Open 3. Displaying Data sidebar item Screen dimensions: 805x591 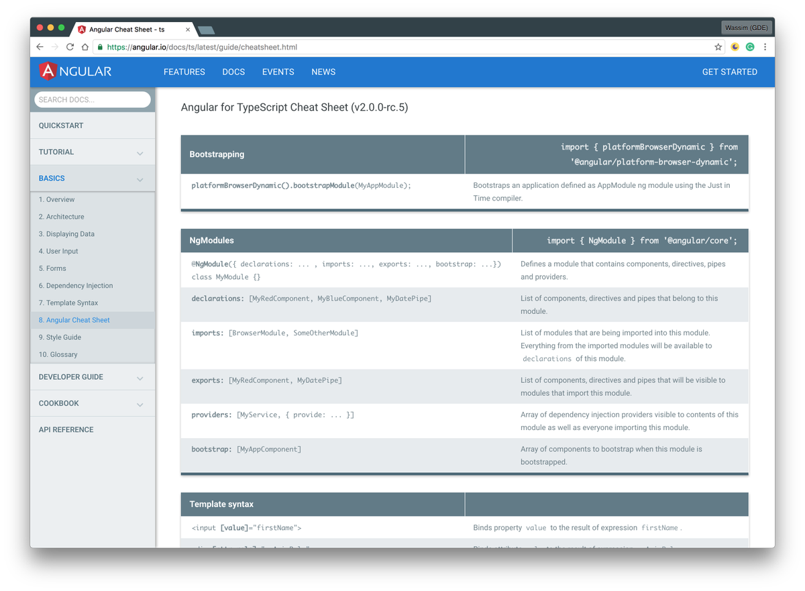[x=93, y=234]
